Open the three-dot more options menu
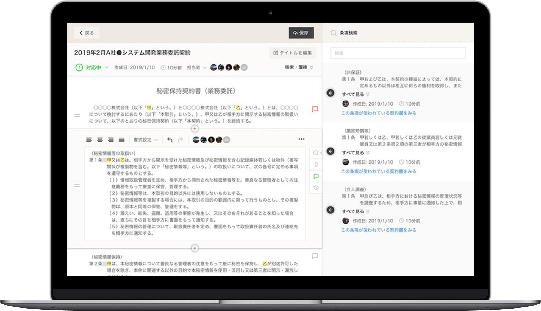The image size is (541, 311). (301, 139)
